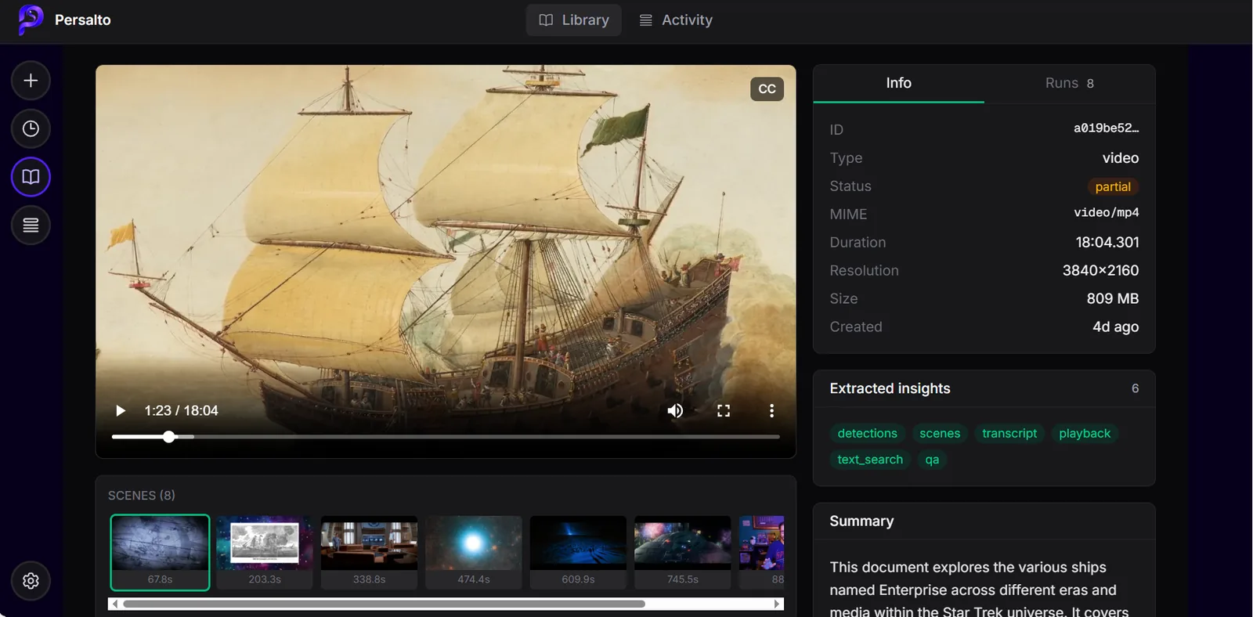1253x617 pixels.
Task: Select the scene thumbnail at 203.3s
Action: 265,552
